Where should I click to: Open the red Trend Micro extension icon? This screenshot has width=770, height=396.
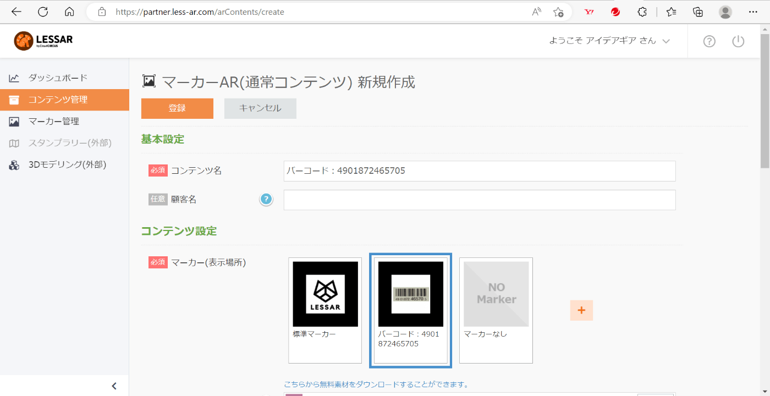point(615,12)
